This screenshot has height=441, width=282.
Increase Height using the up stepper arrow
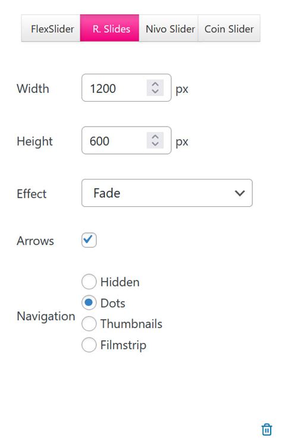tap(155, 137)
